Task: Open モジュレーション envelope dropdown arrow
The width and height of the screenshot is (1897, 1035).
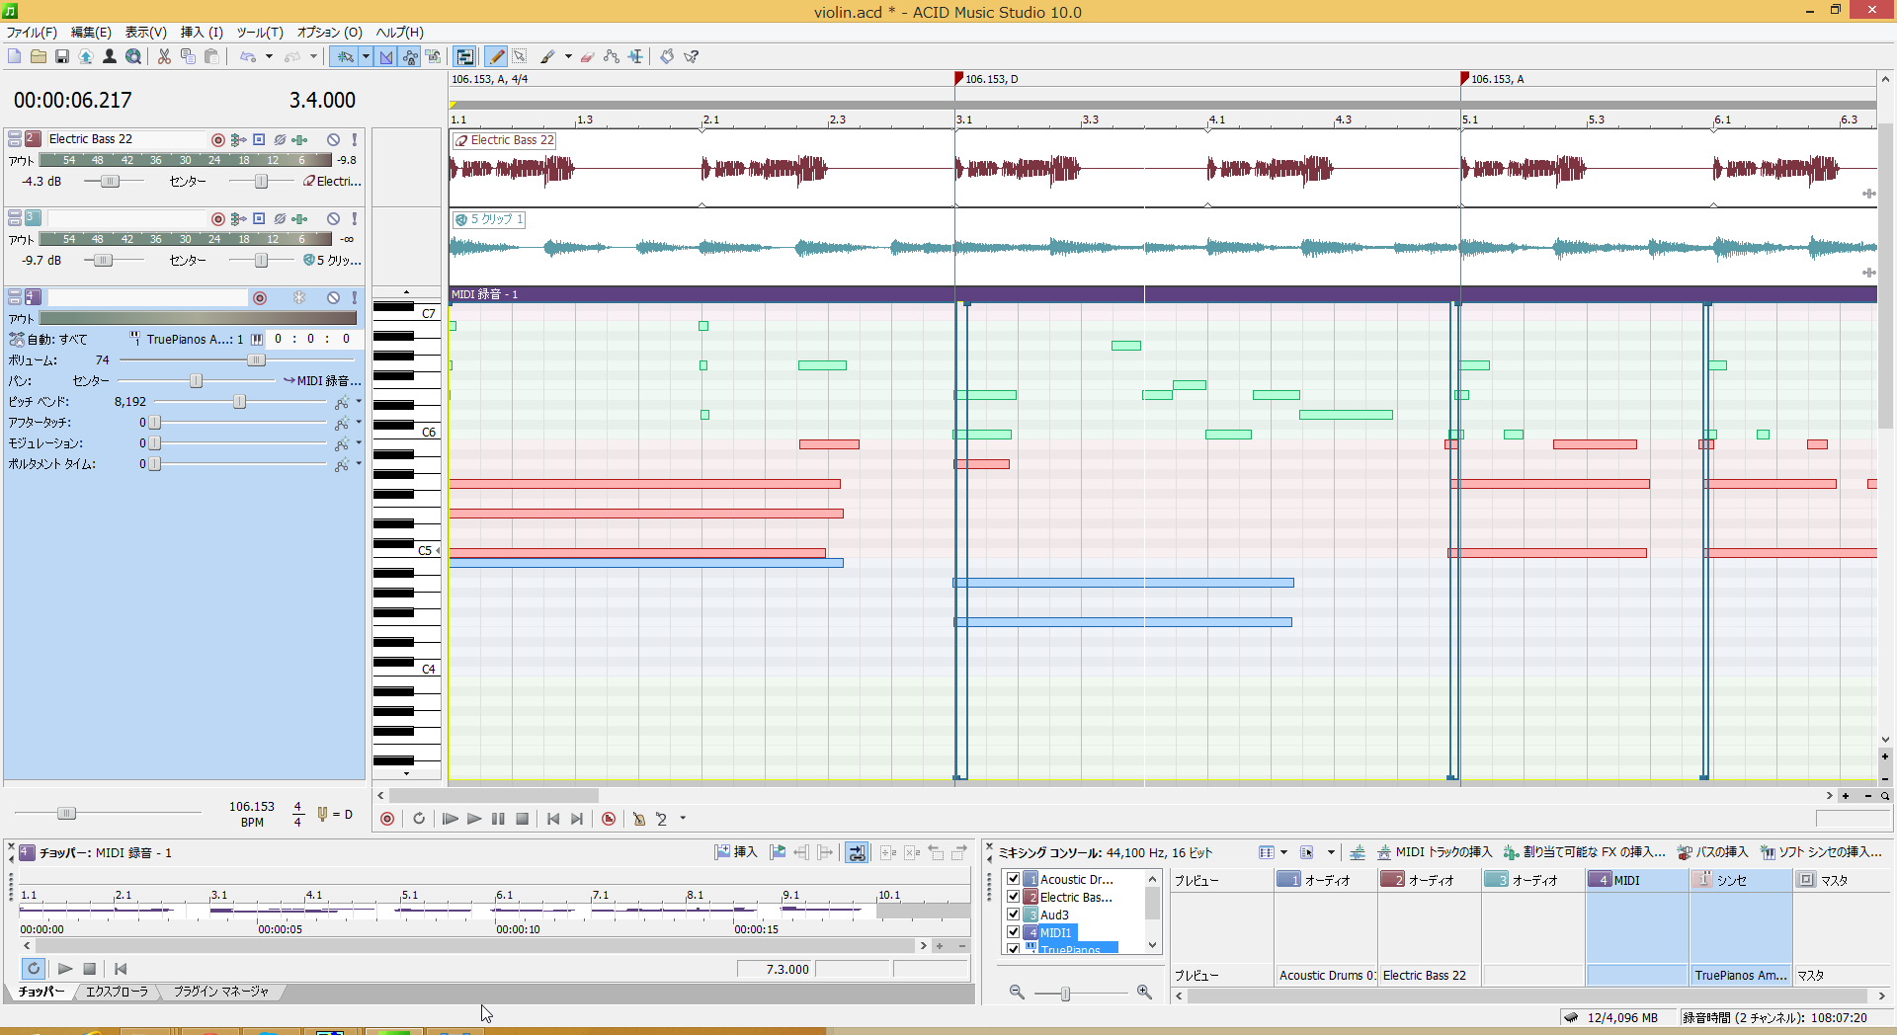Action: point(359,443)
